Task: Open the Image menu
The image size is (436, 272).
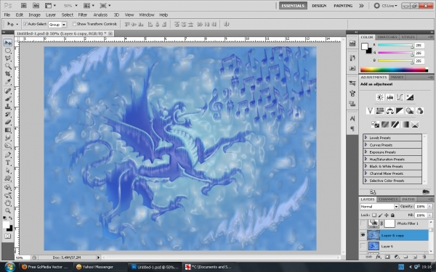Action: coord(34,15)
